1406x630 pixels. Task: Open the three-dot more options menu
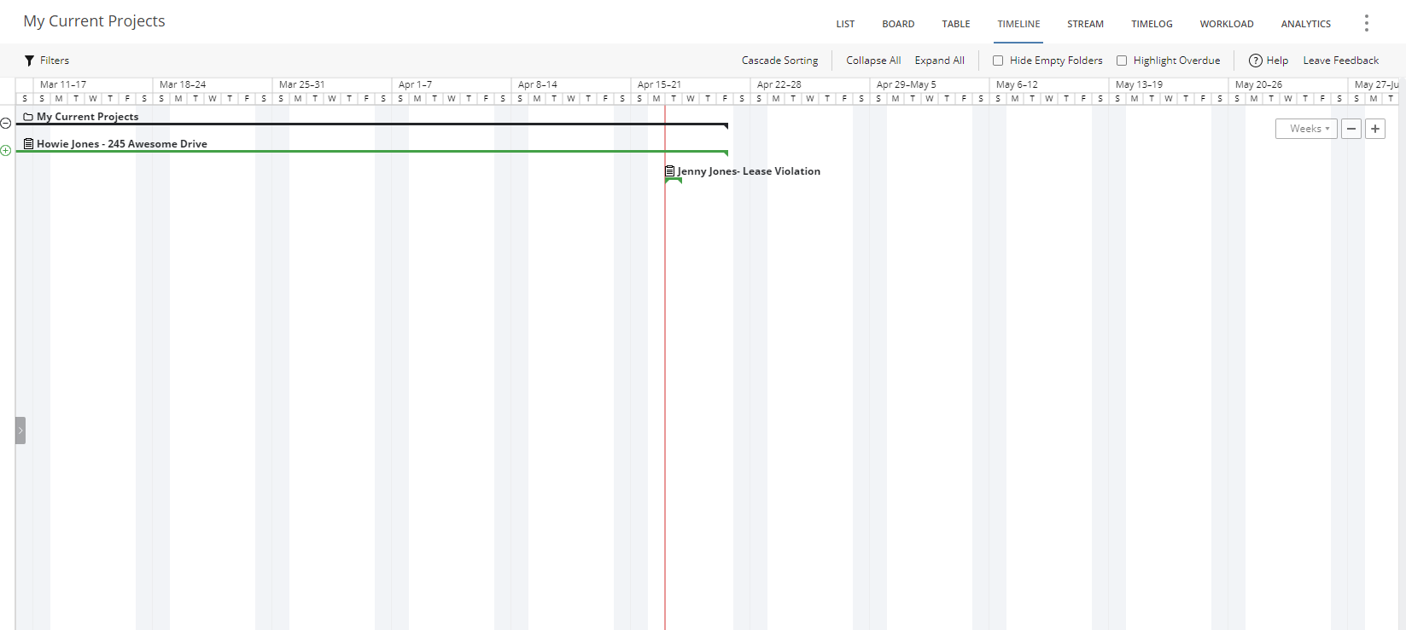click(x=1366, y=24)
